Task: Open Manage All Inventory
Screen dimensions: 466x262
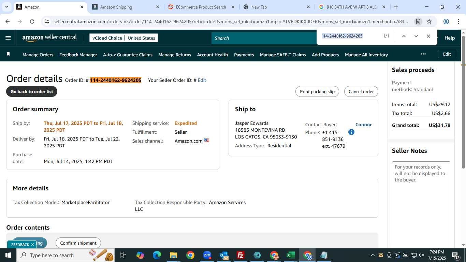Action: [x=366, y=55]
